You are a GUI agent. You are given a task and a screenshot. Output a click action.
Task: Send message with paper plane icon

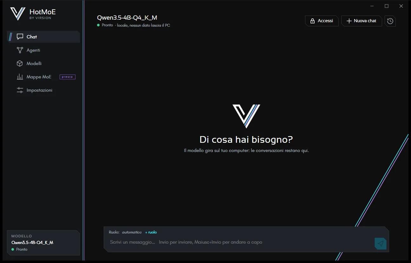pyautogui.click(x=381, y=243)
